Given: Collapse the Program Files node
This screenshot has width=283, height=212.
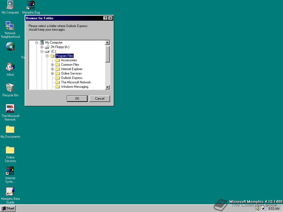Looking at the screenshot, I should pyautogui.click(x=47, y=56).
